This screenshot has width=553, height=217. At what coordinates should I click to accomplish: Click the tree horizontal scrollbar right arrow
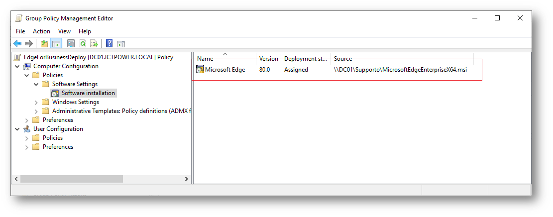[x=187, y=179]
